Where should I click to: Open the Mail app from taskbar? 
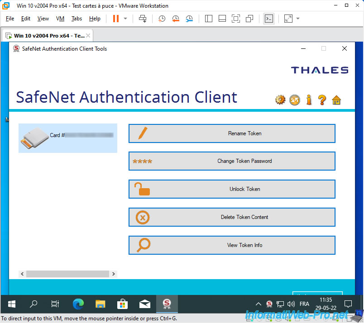[x=144, y=304]
